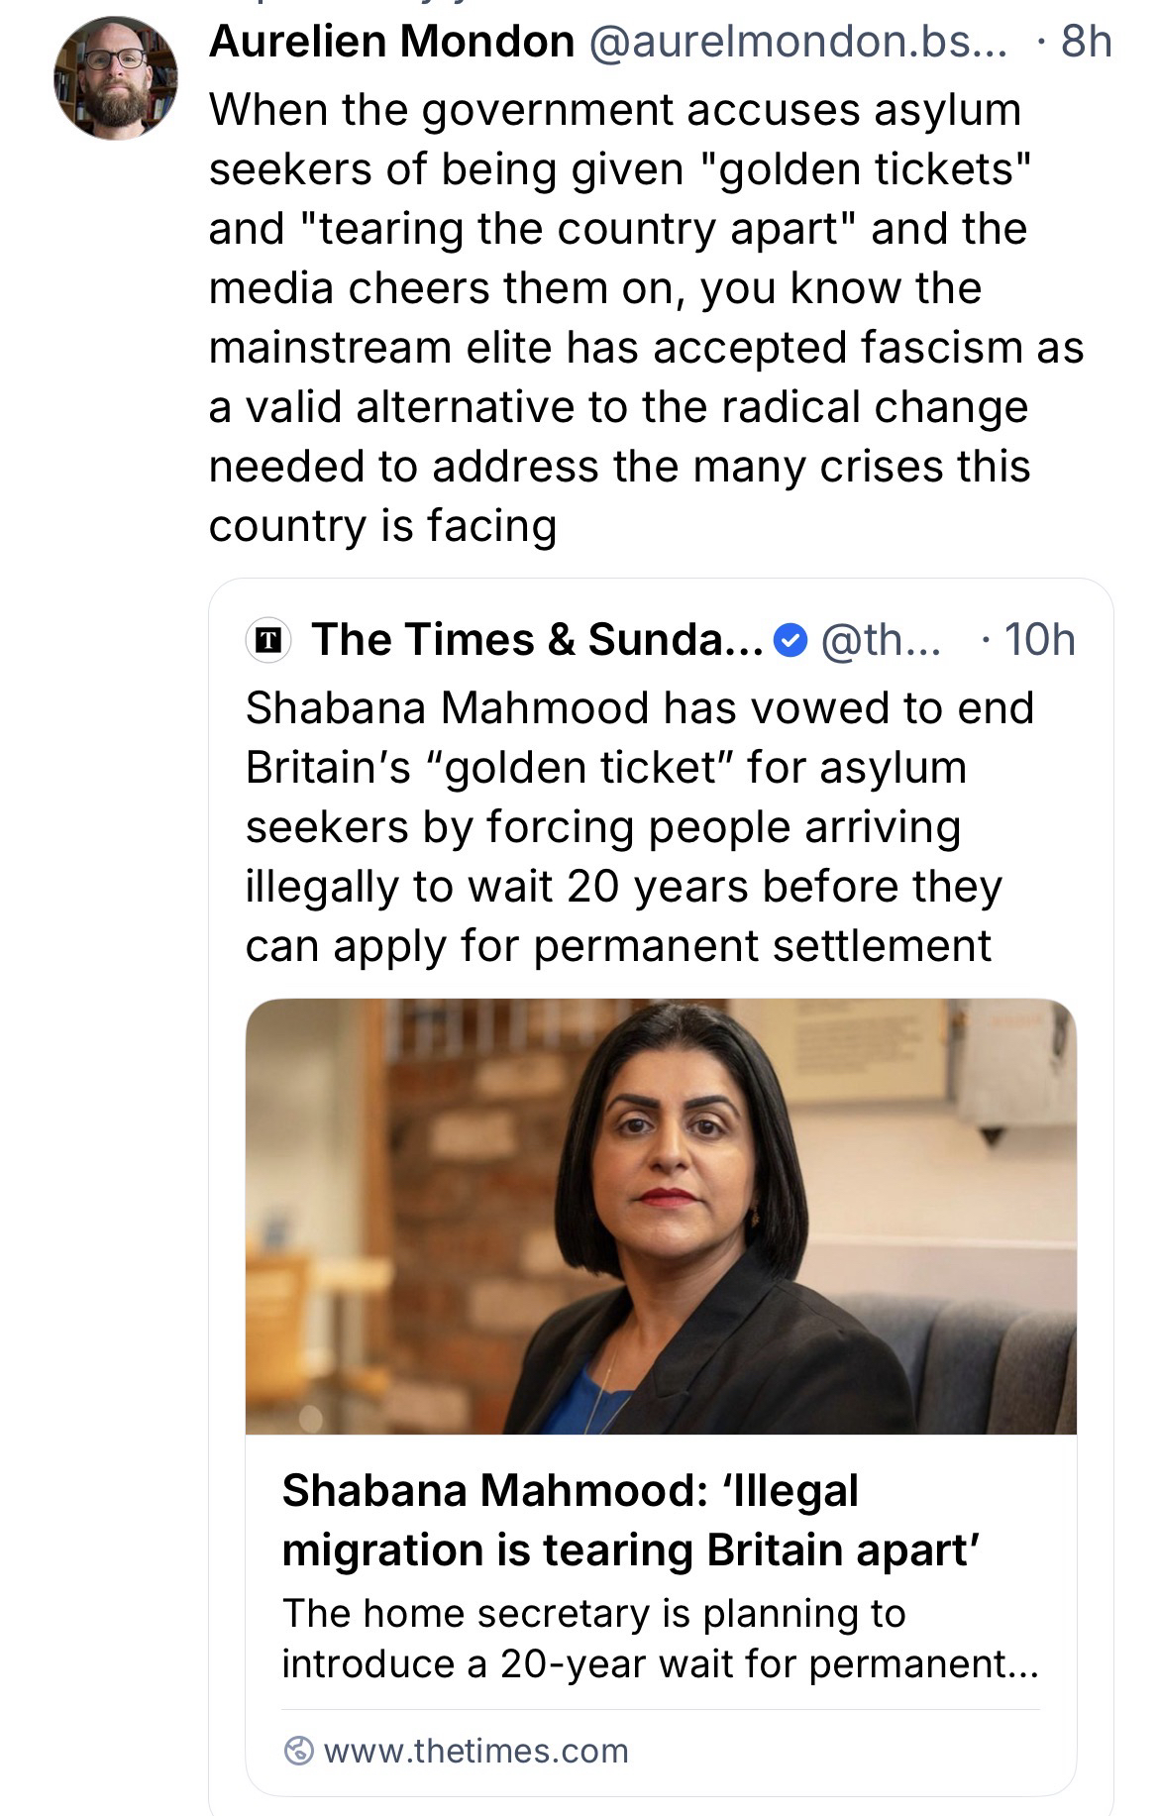
Task: Tap Mondon's post text to open thread
Action: [x=644, y=317]
